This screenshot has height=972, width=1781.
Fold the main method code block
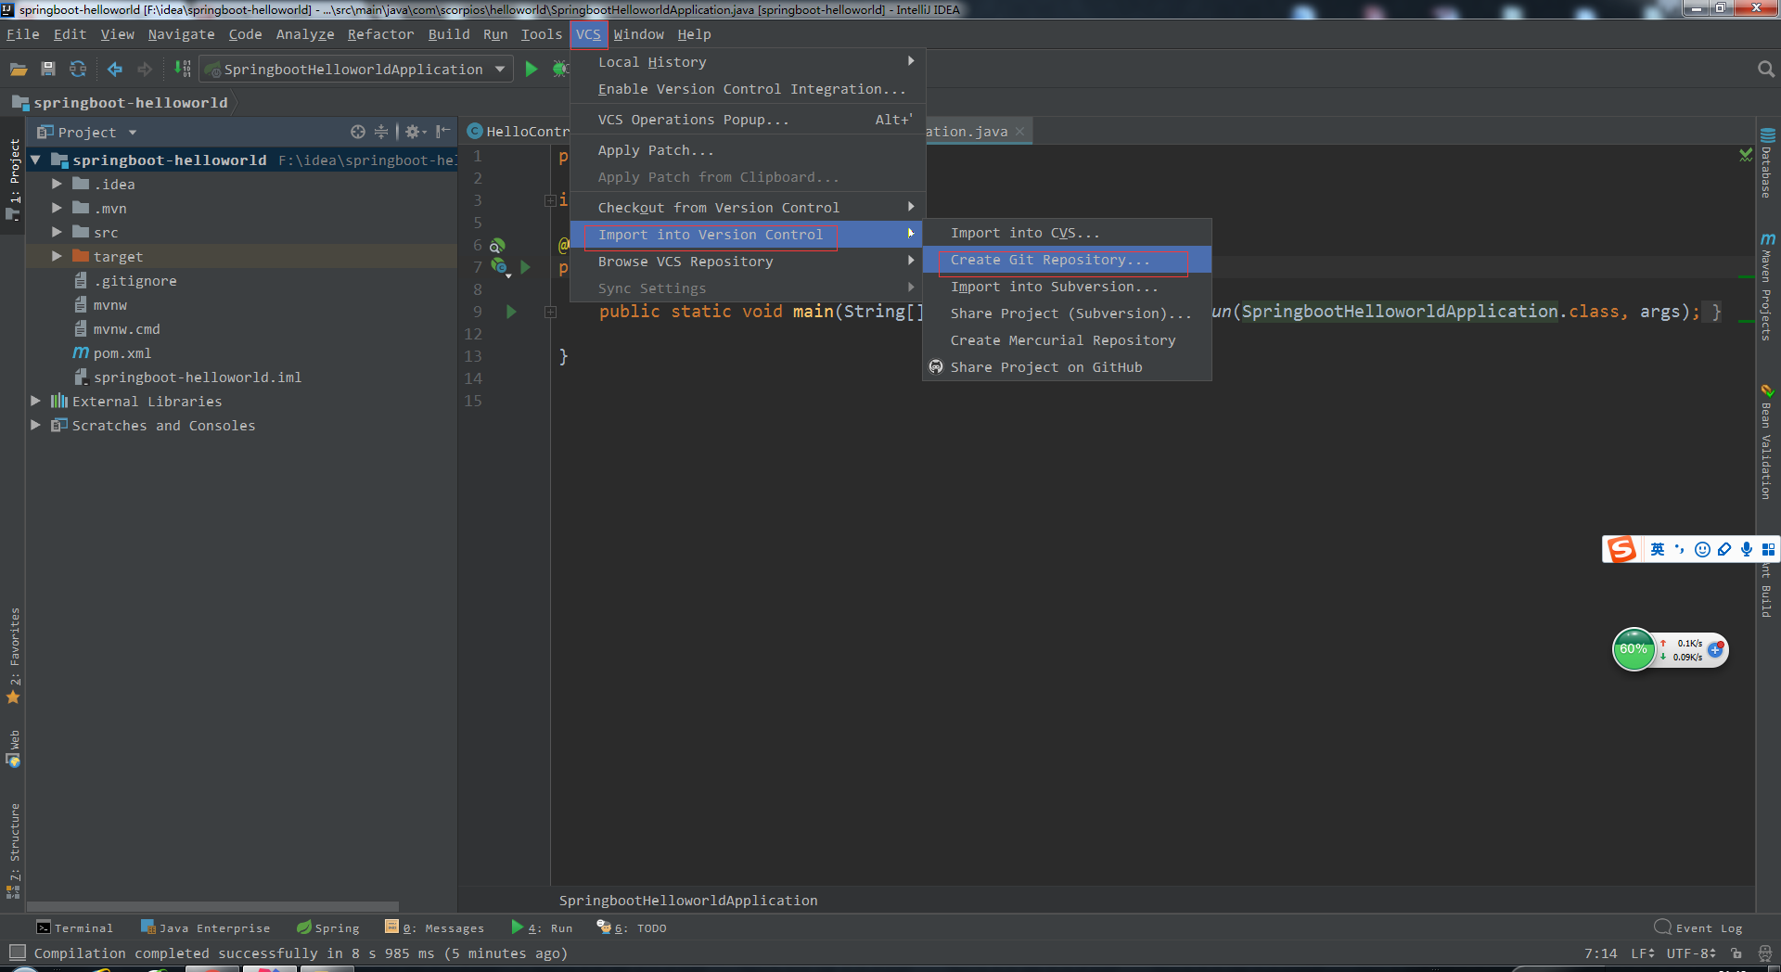click(x=550, y=313)
